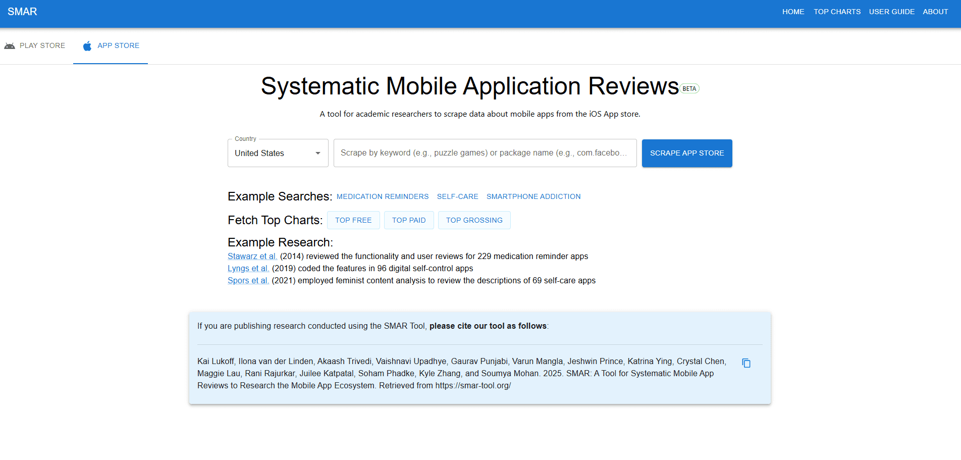This screenshot has width=961, height=460.
Task: Click the Apple logo icon
Action: coord(87,46)
